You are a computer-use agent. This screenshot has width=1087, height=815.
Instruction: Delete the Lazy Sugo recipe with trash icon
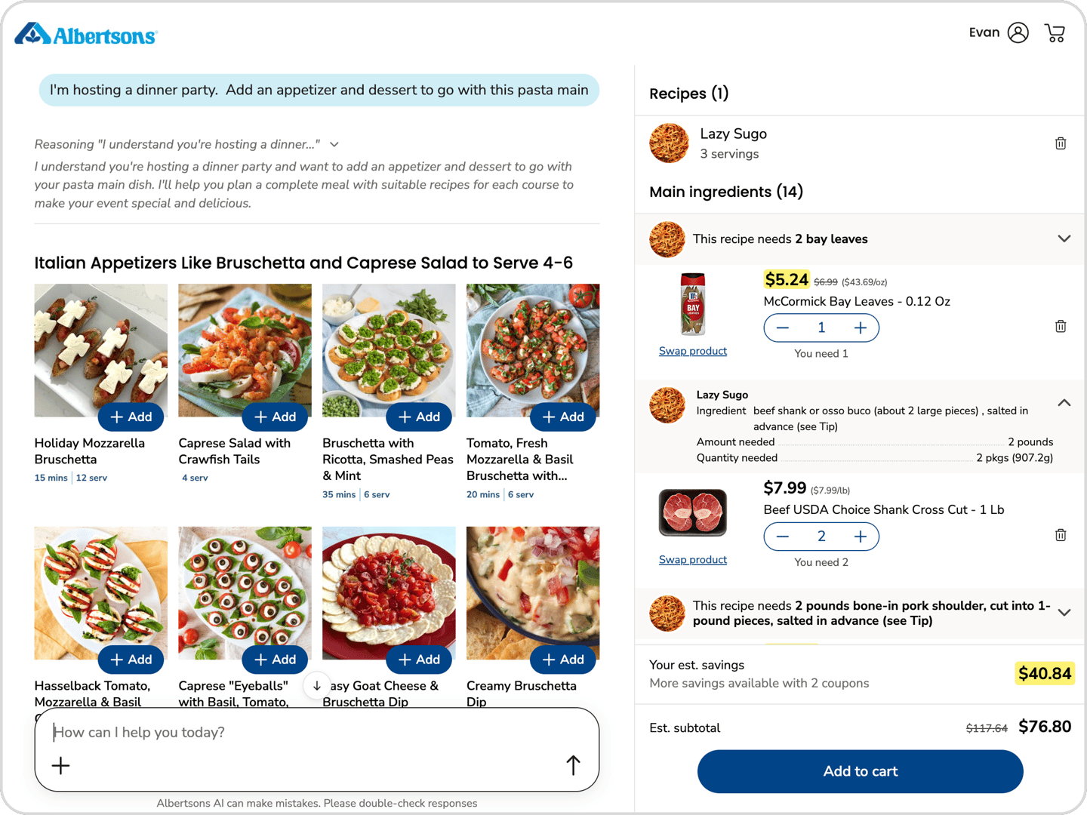(1060, 143)
